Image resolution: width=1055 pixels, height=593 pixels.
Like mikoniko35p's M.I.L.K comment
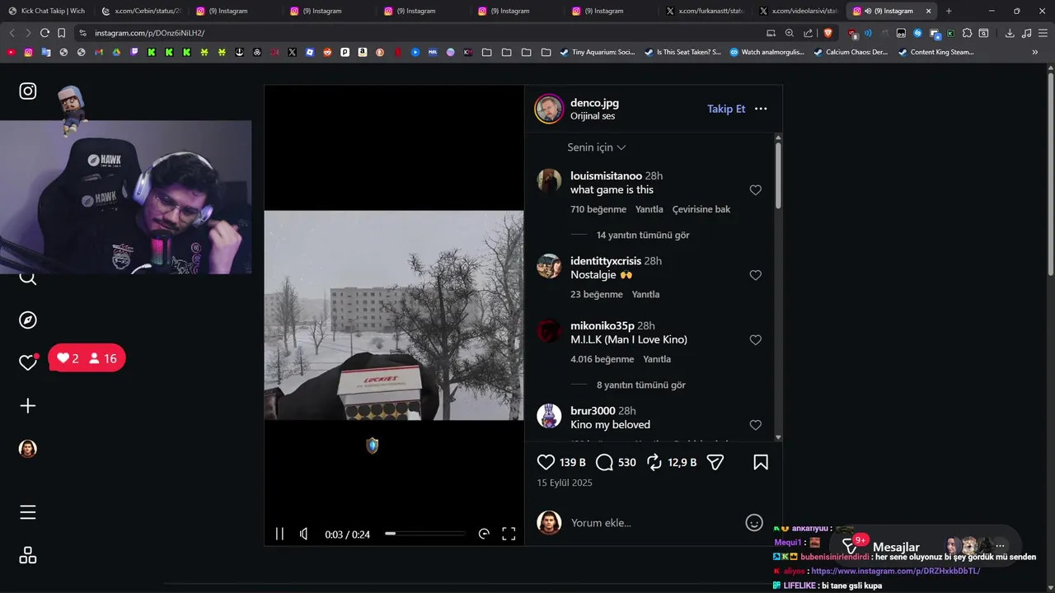(755, 340)
